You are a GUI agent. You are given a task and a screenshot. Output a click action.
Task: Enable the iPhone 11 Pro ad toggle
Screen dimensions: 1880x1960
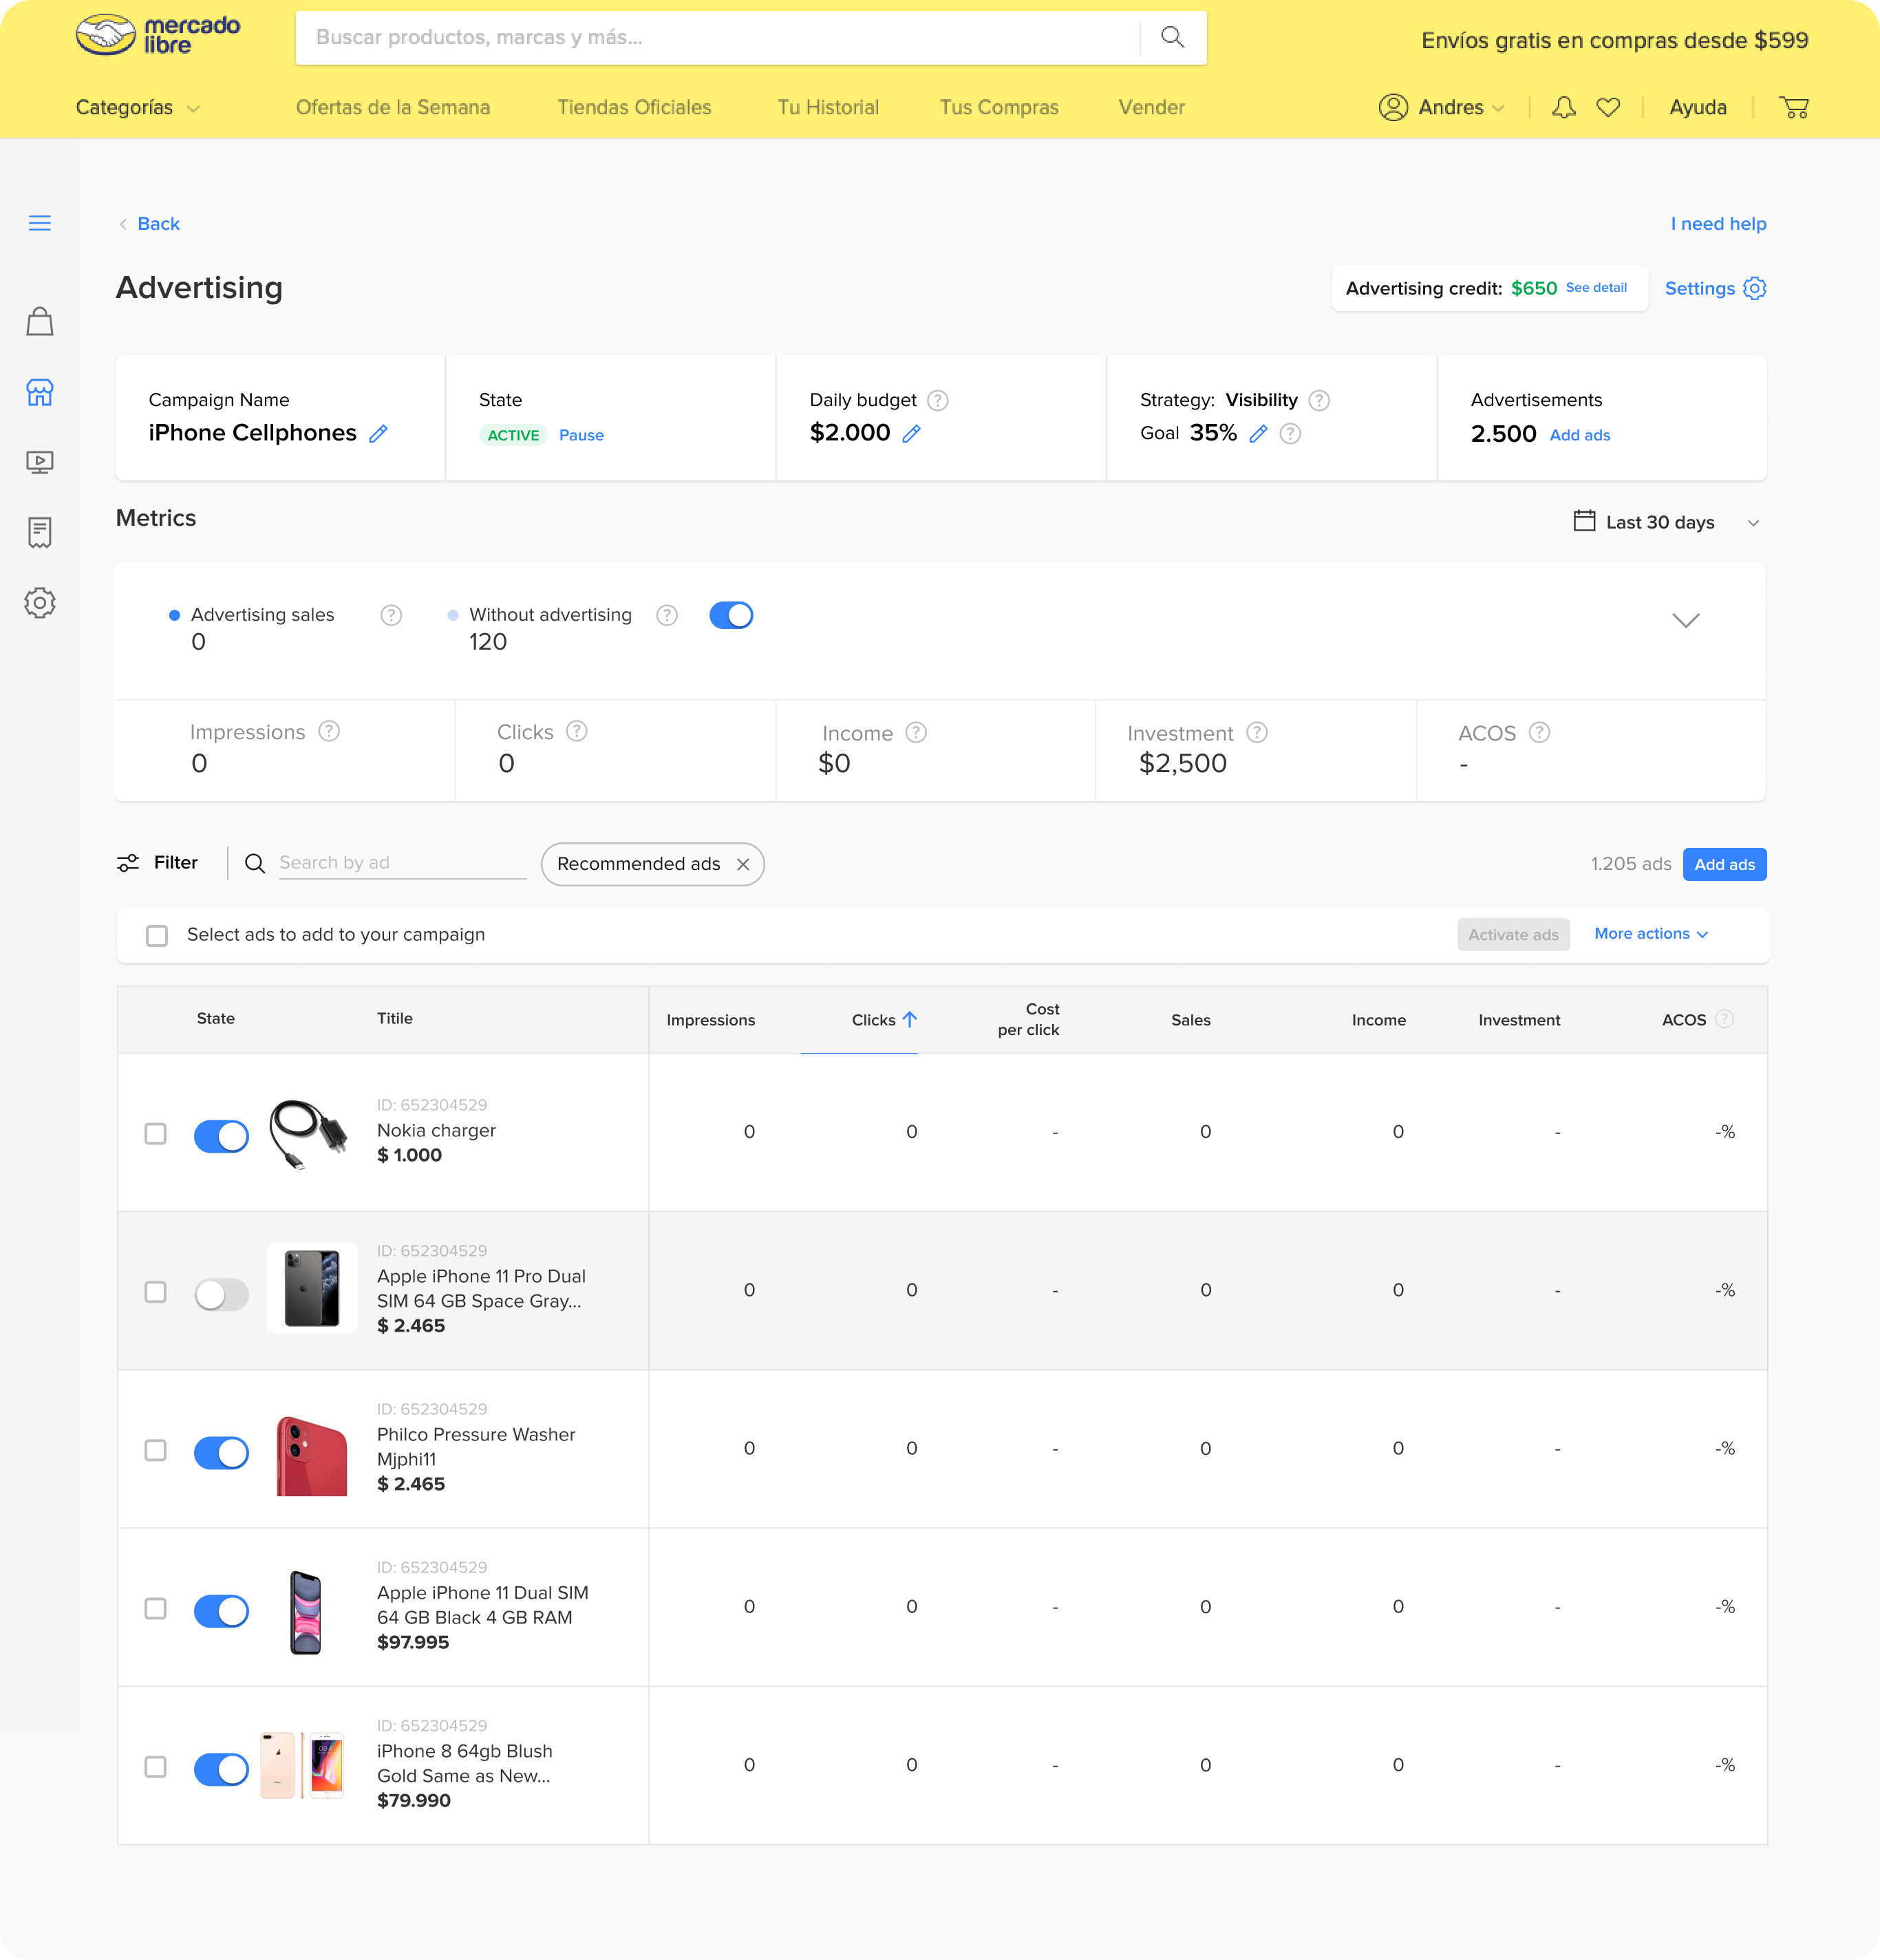tap(221, 1294)
